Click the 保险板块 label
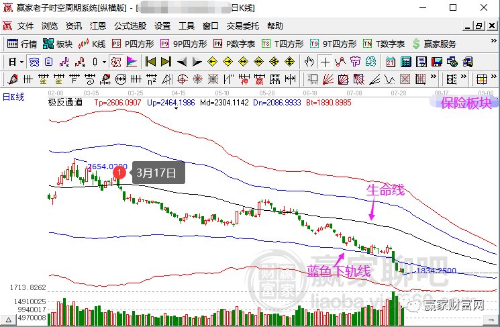 tap(466, 103)
